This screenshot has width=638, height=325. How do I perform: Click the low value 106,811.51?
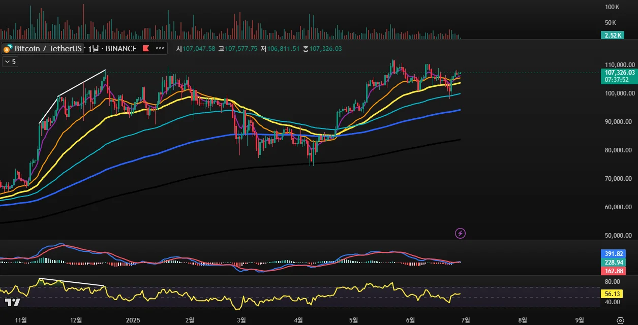(x=283, y=49)
